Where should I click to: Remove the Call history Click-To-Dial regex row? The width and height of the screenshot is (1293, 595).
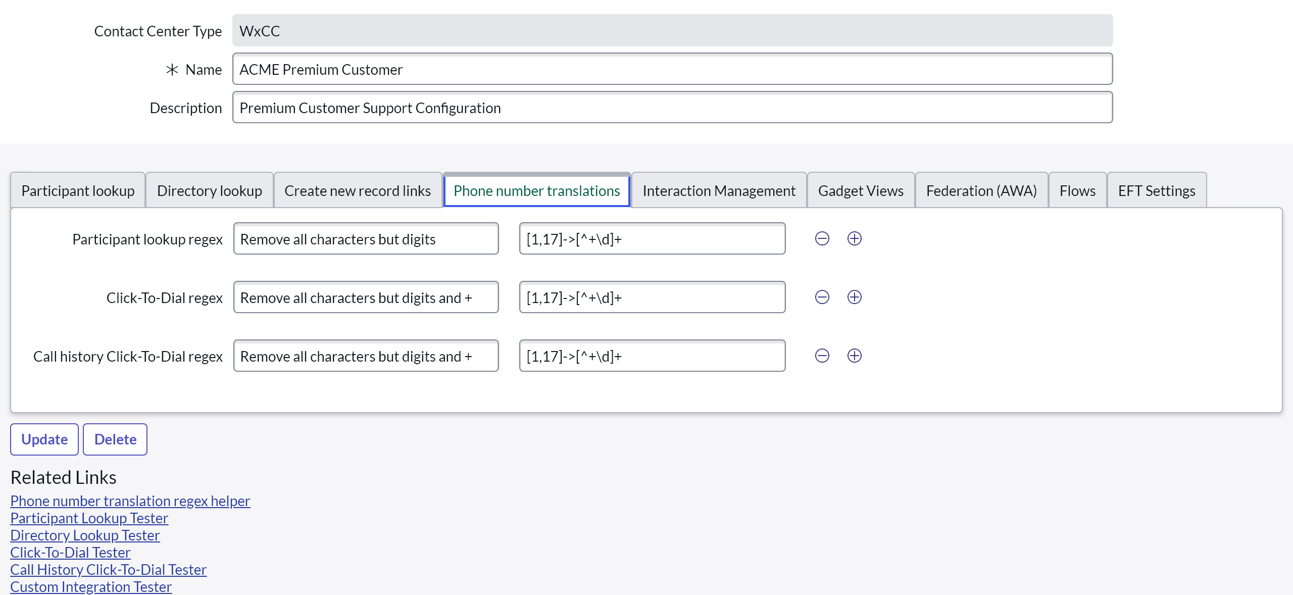(x=822, y=356)
